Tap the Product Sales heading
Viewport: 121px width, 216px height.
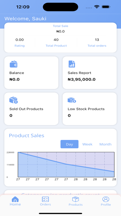click(27, 136)
